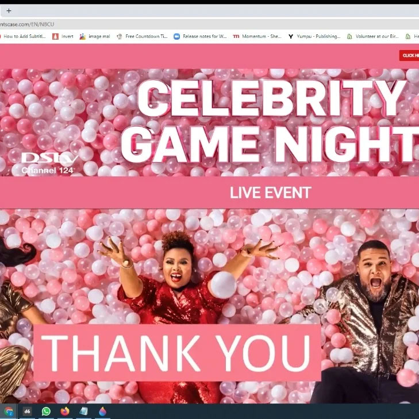Open WhatsApp from the taskbar
Image resolution: width=419 pixels, height=419 pixels.
tap(46, 412)
